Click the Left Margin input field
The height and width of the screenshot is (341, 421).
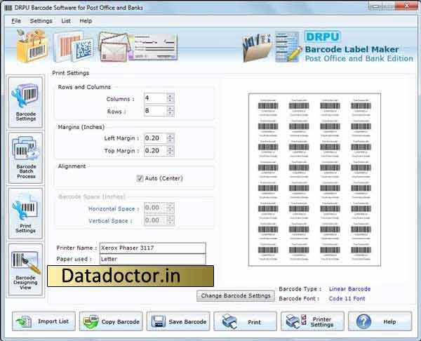pos(156,138)
